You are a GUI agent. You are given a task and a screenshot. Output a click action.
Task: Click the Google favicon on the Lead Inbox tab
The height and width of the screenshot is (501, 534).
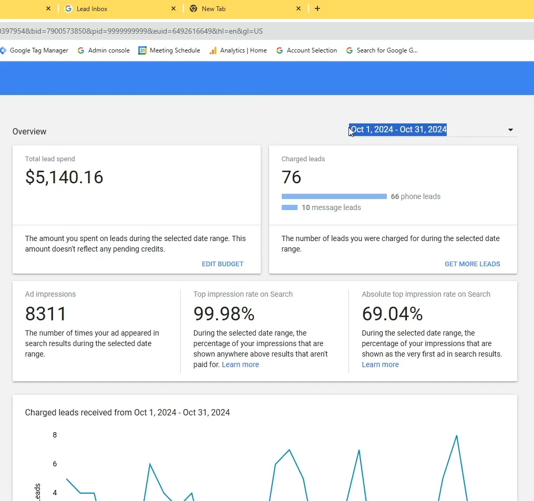pos(68,8)
